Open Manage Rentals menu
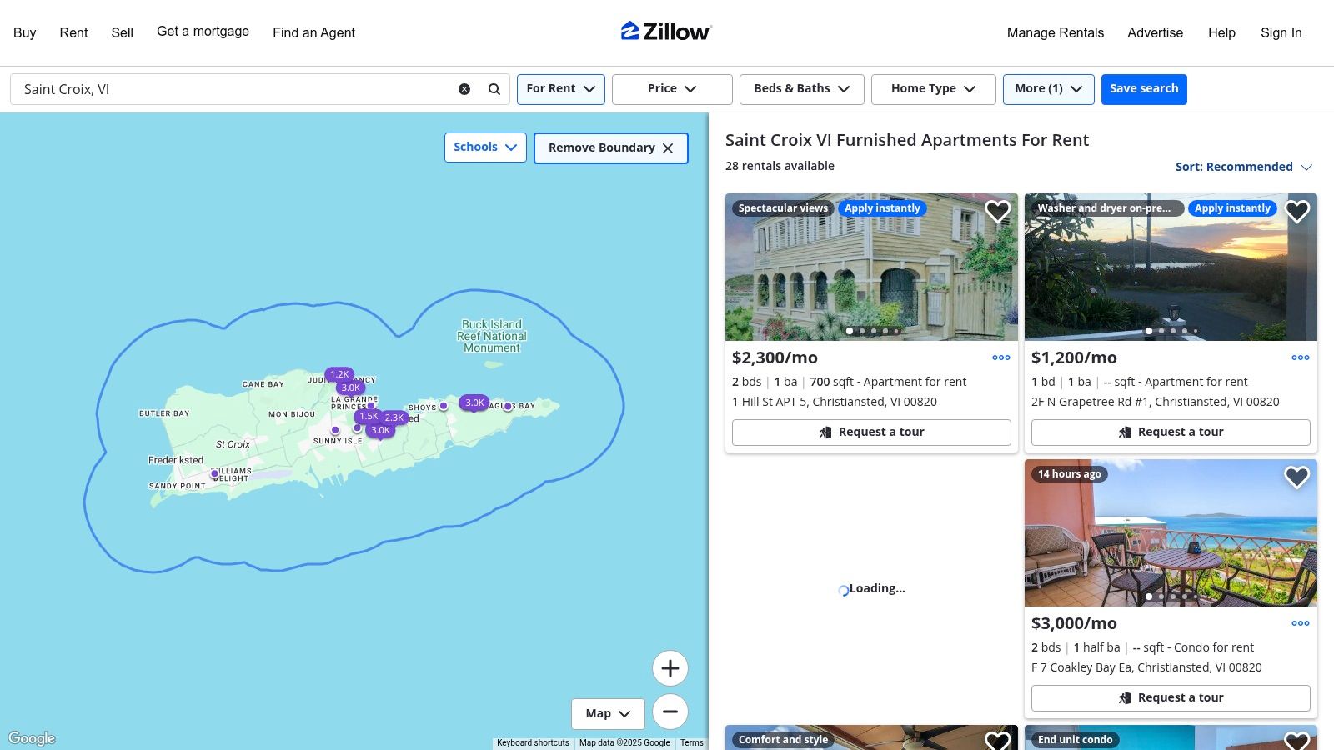The height and width of the screenshot is (750, 1334). coord(1056,32)
